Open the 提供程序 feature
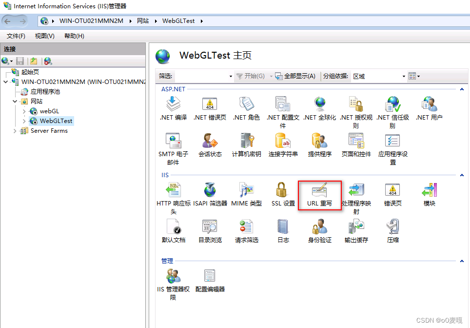The image size is (470, 328). [x=319, y=145]
